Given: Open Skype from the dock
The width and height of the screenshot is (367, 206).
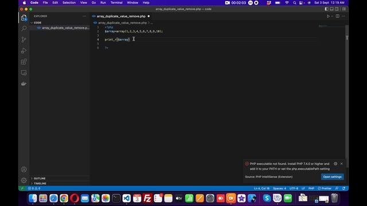Looking at the screenshot, I should click(x=267, y=199).
